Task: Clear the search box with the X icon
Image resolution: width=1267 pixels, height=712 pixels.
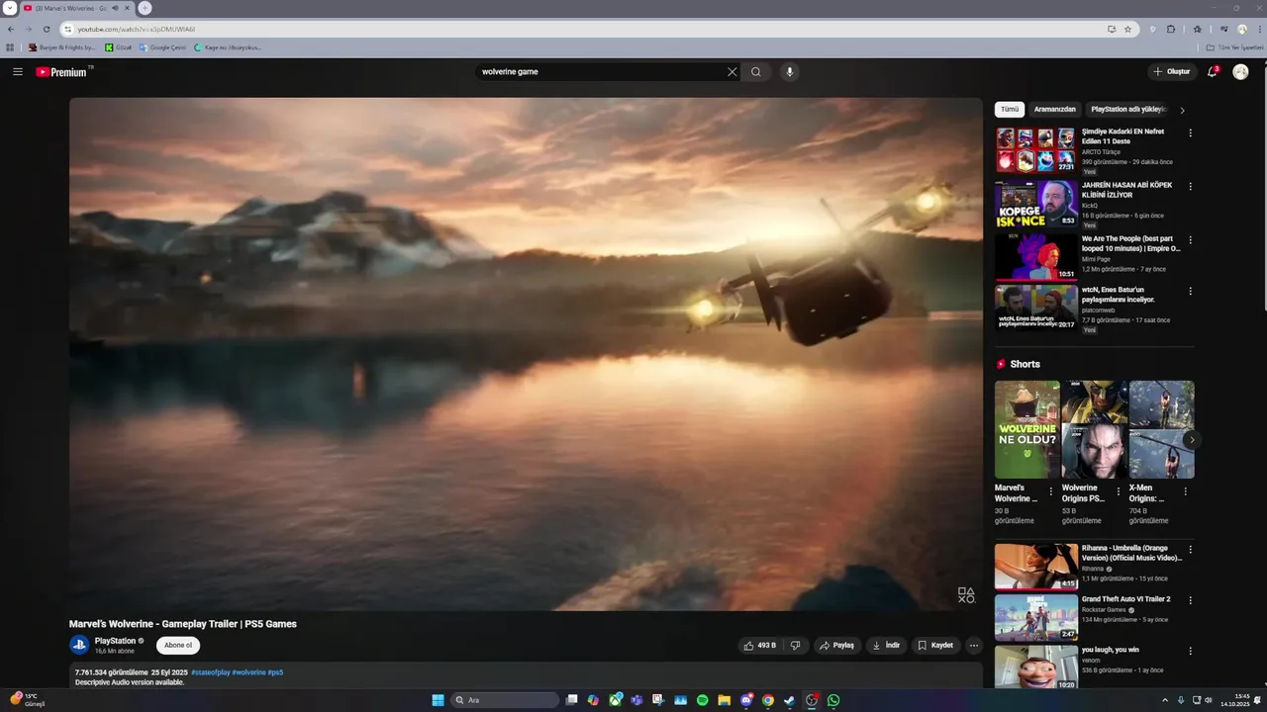Action: coord(732,72)
